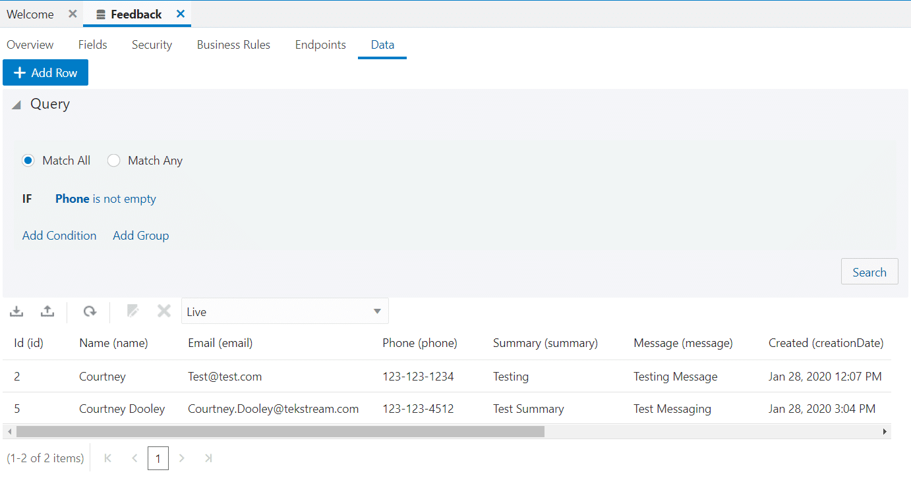Click the Courtney name cell in row 2
The image size is (911, 478).
[102, 377]
